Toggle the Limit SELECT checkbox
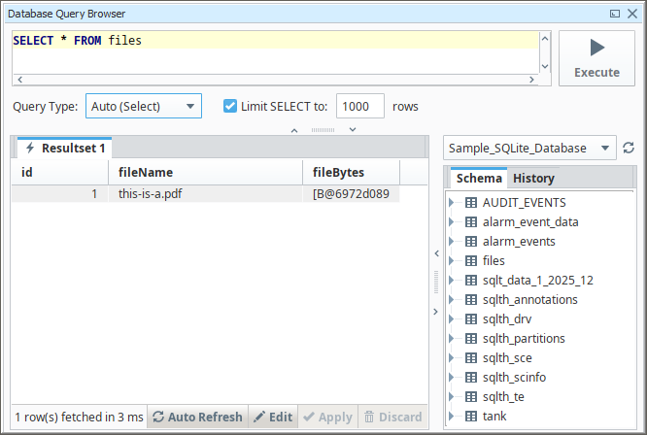647x435 pixels. 230,106
